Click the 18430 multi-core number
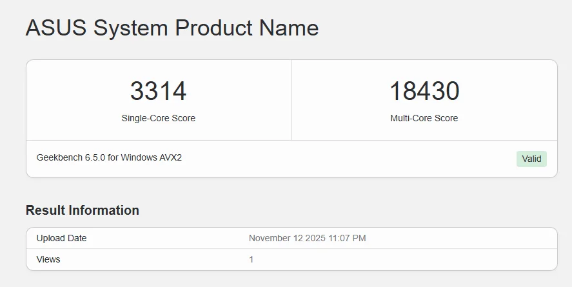 [x=424, y=91]
